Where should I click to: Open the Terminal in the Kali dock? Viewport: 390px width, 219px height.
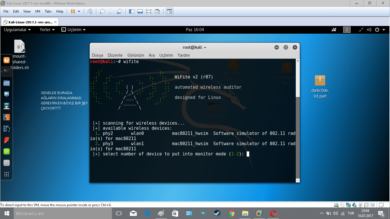tap(7, 71)
